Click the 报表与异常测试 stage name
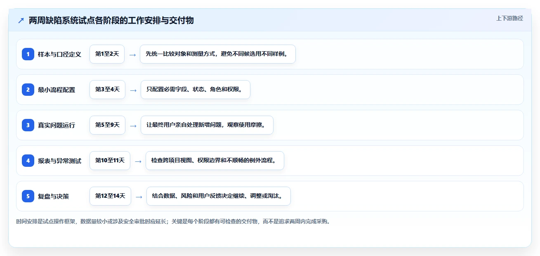The width and height of the screenshot is (540, 256). coord(59,161)
